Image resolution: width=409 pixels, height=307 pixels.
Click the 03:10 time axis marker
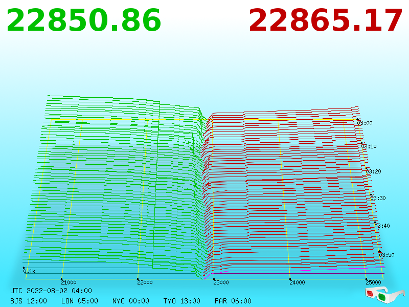(369, 146)
